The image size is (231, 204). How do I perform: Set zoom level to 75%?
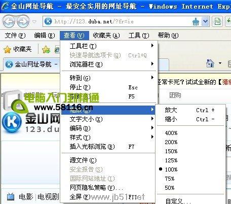[190, 179]
